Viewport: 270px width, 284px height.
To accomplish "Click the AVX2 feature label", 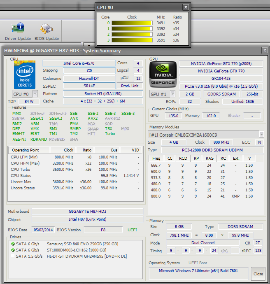I will [93, 119].
